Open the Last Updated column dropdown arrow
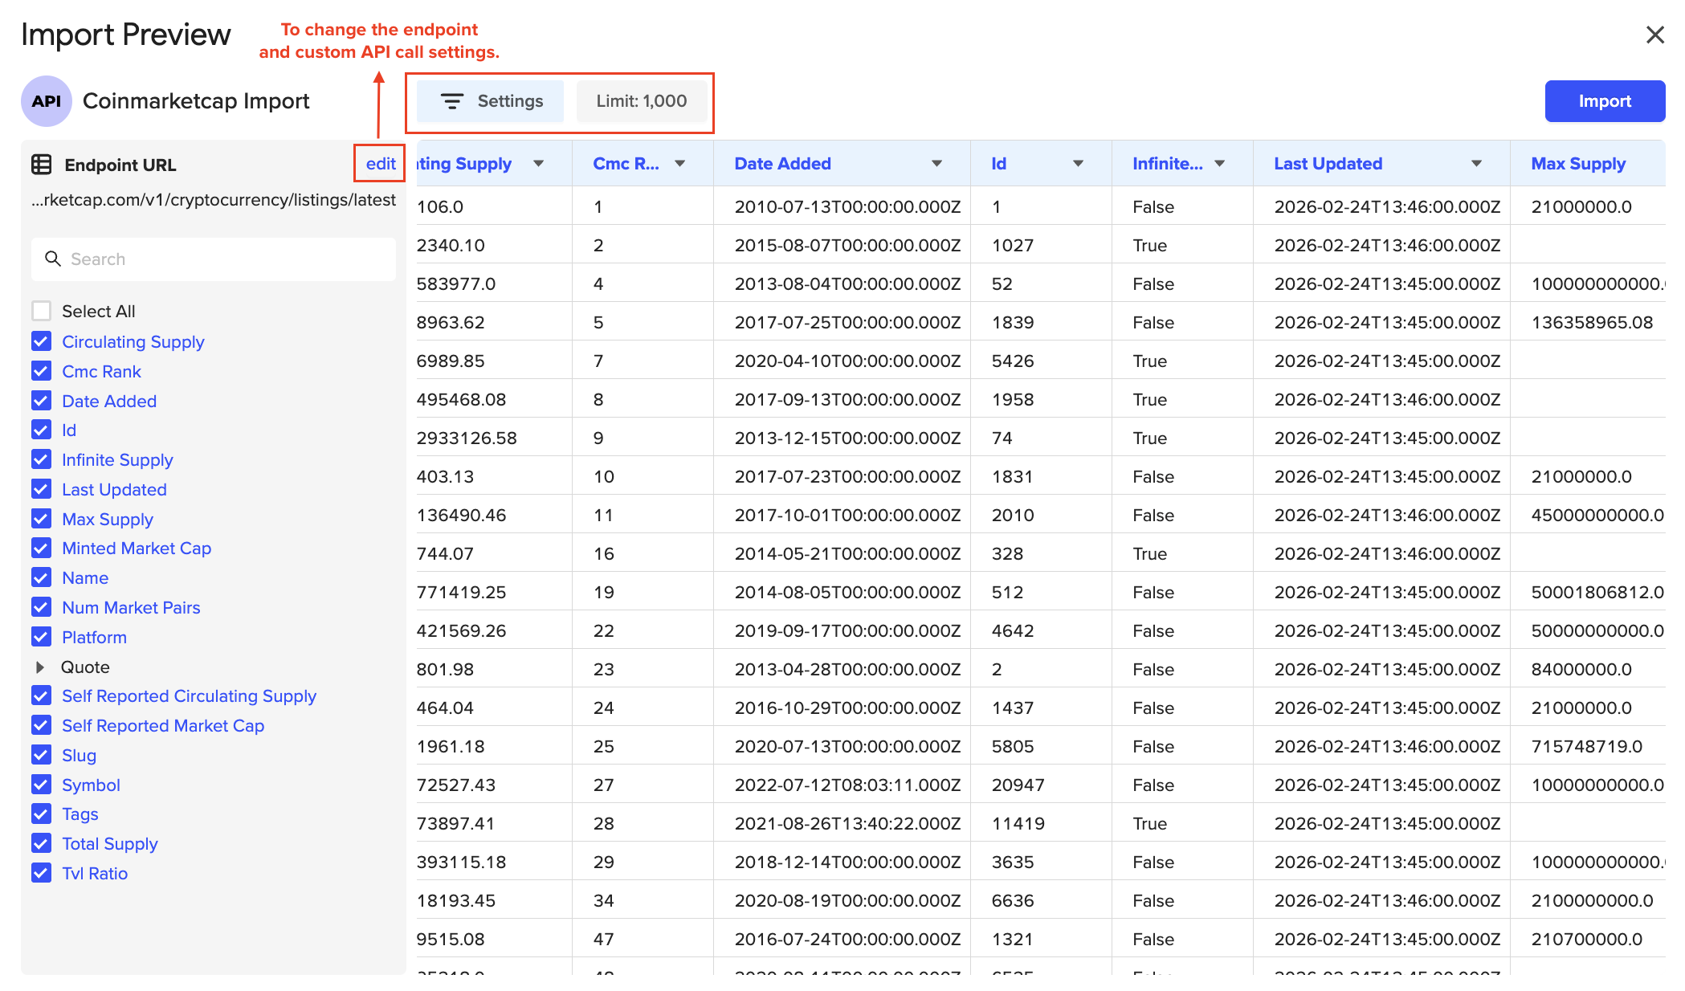Viewport: 1685px width, 991px height. click(x=1476, y=164)
